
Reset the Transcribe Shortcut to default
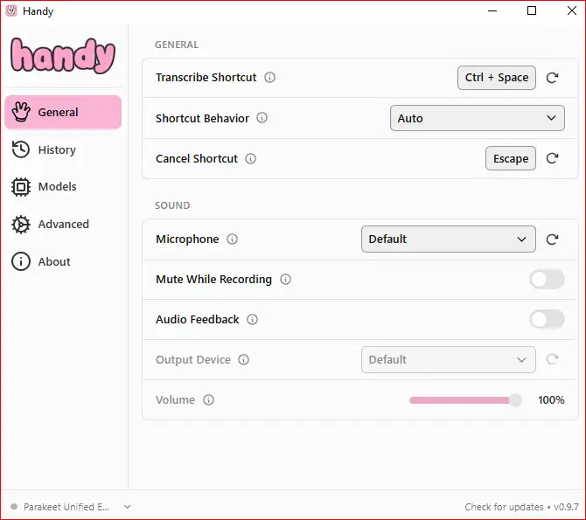[x=552, y=78]
